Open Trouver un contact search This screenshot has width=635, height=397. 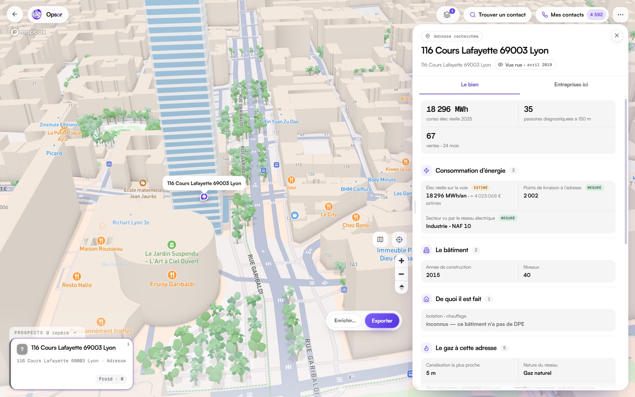[497, 15]
